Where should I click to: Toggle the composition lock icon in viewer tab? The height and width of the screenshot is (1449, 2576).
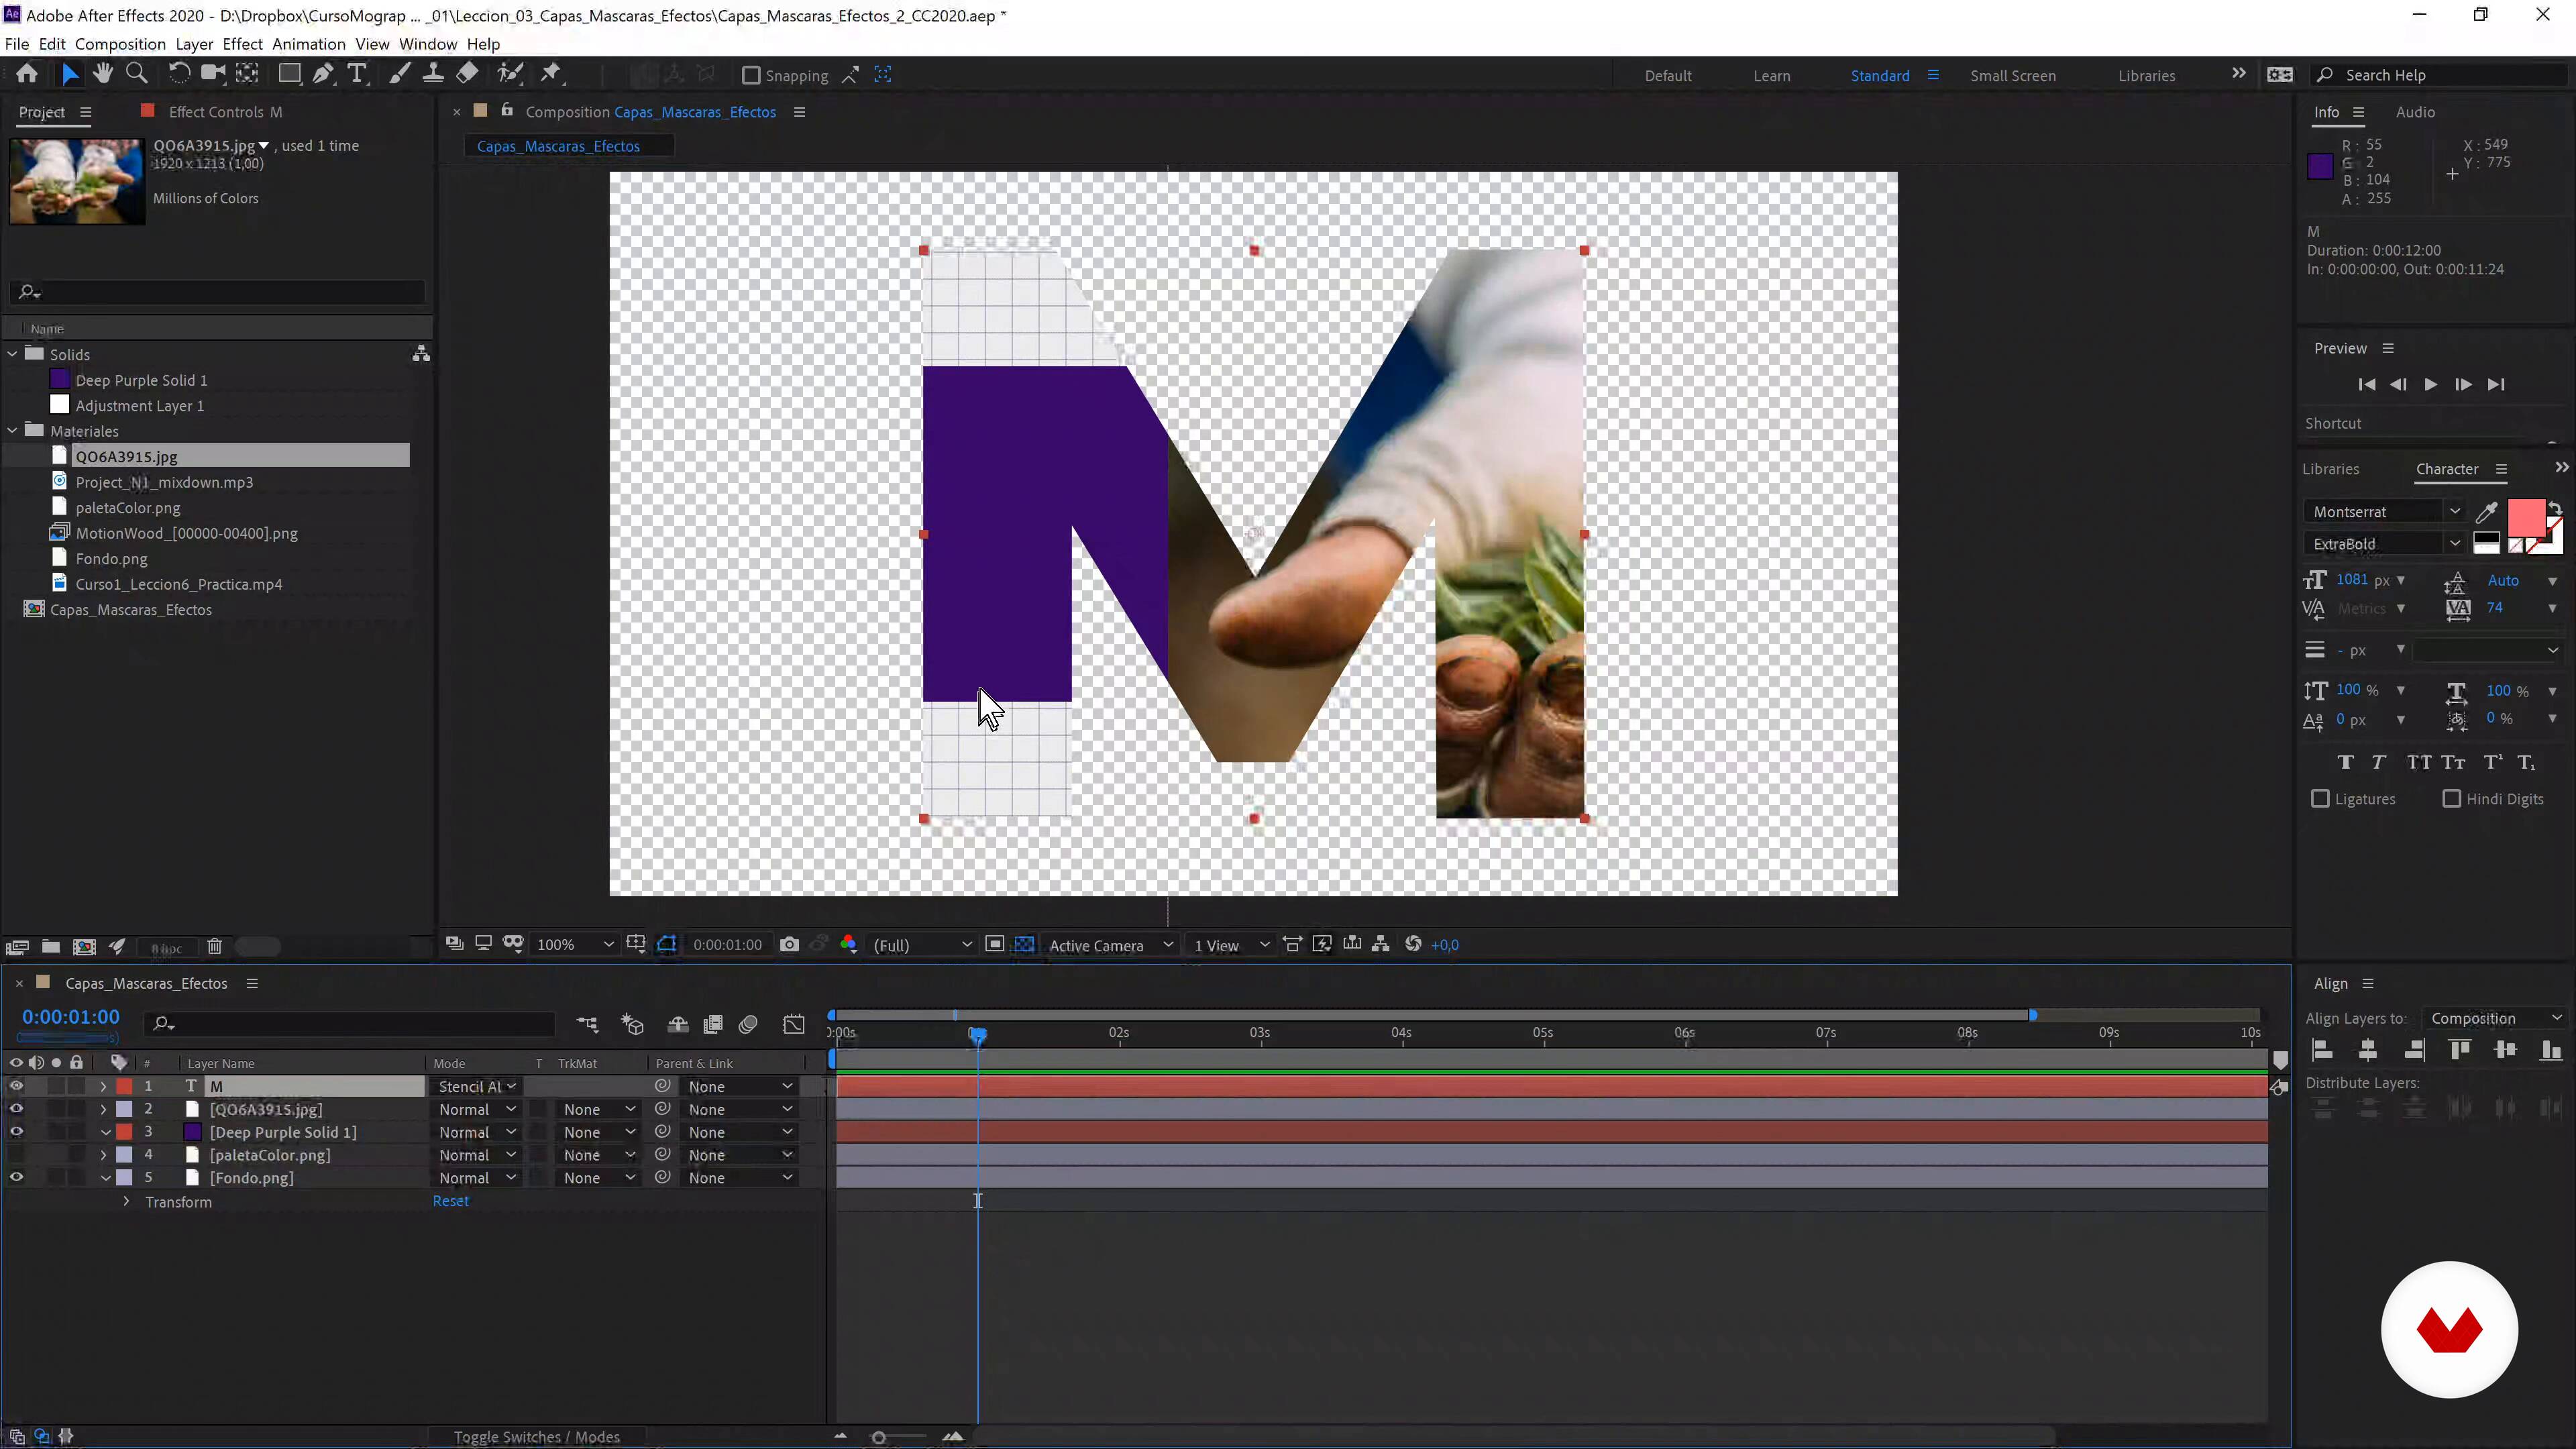click(x=507, y=111)
